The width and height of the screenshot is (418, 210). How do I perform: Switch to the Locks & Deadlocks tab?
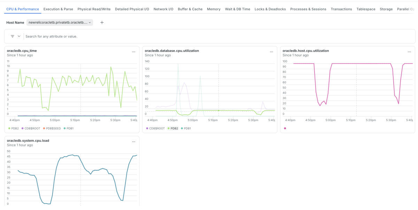pos(270,9)
